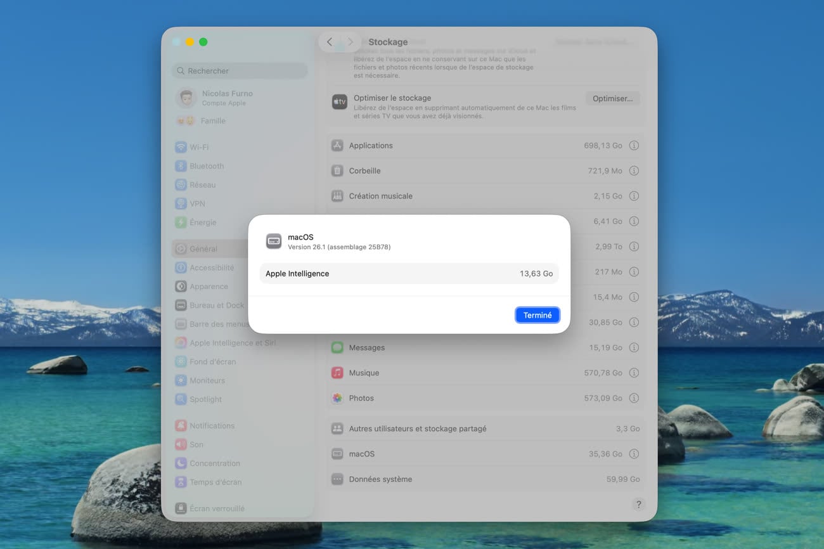Select Bluetooth in the sidebar

(x=207, y=166)
